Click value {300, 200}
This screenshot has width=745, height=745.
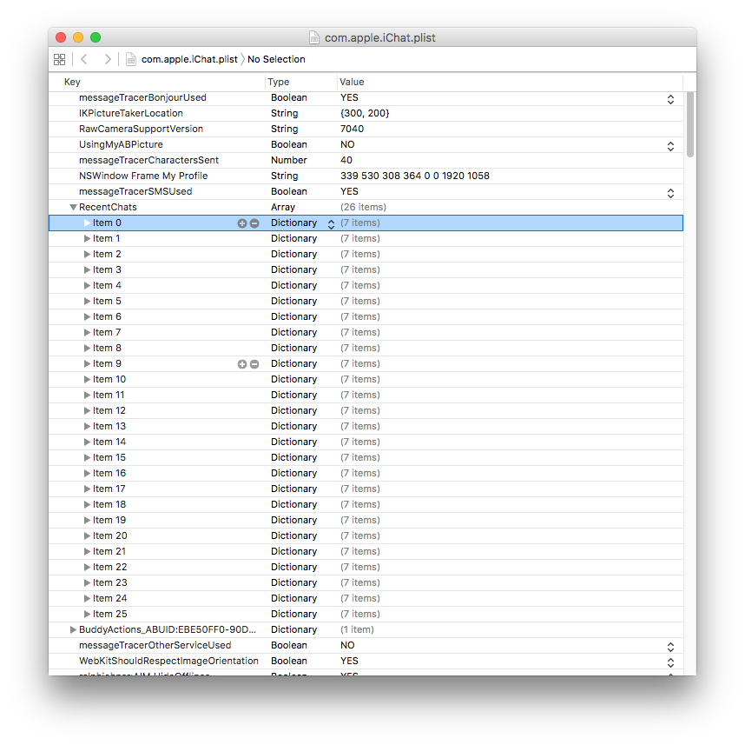pyautogui.click(x=365, y=113)
